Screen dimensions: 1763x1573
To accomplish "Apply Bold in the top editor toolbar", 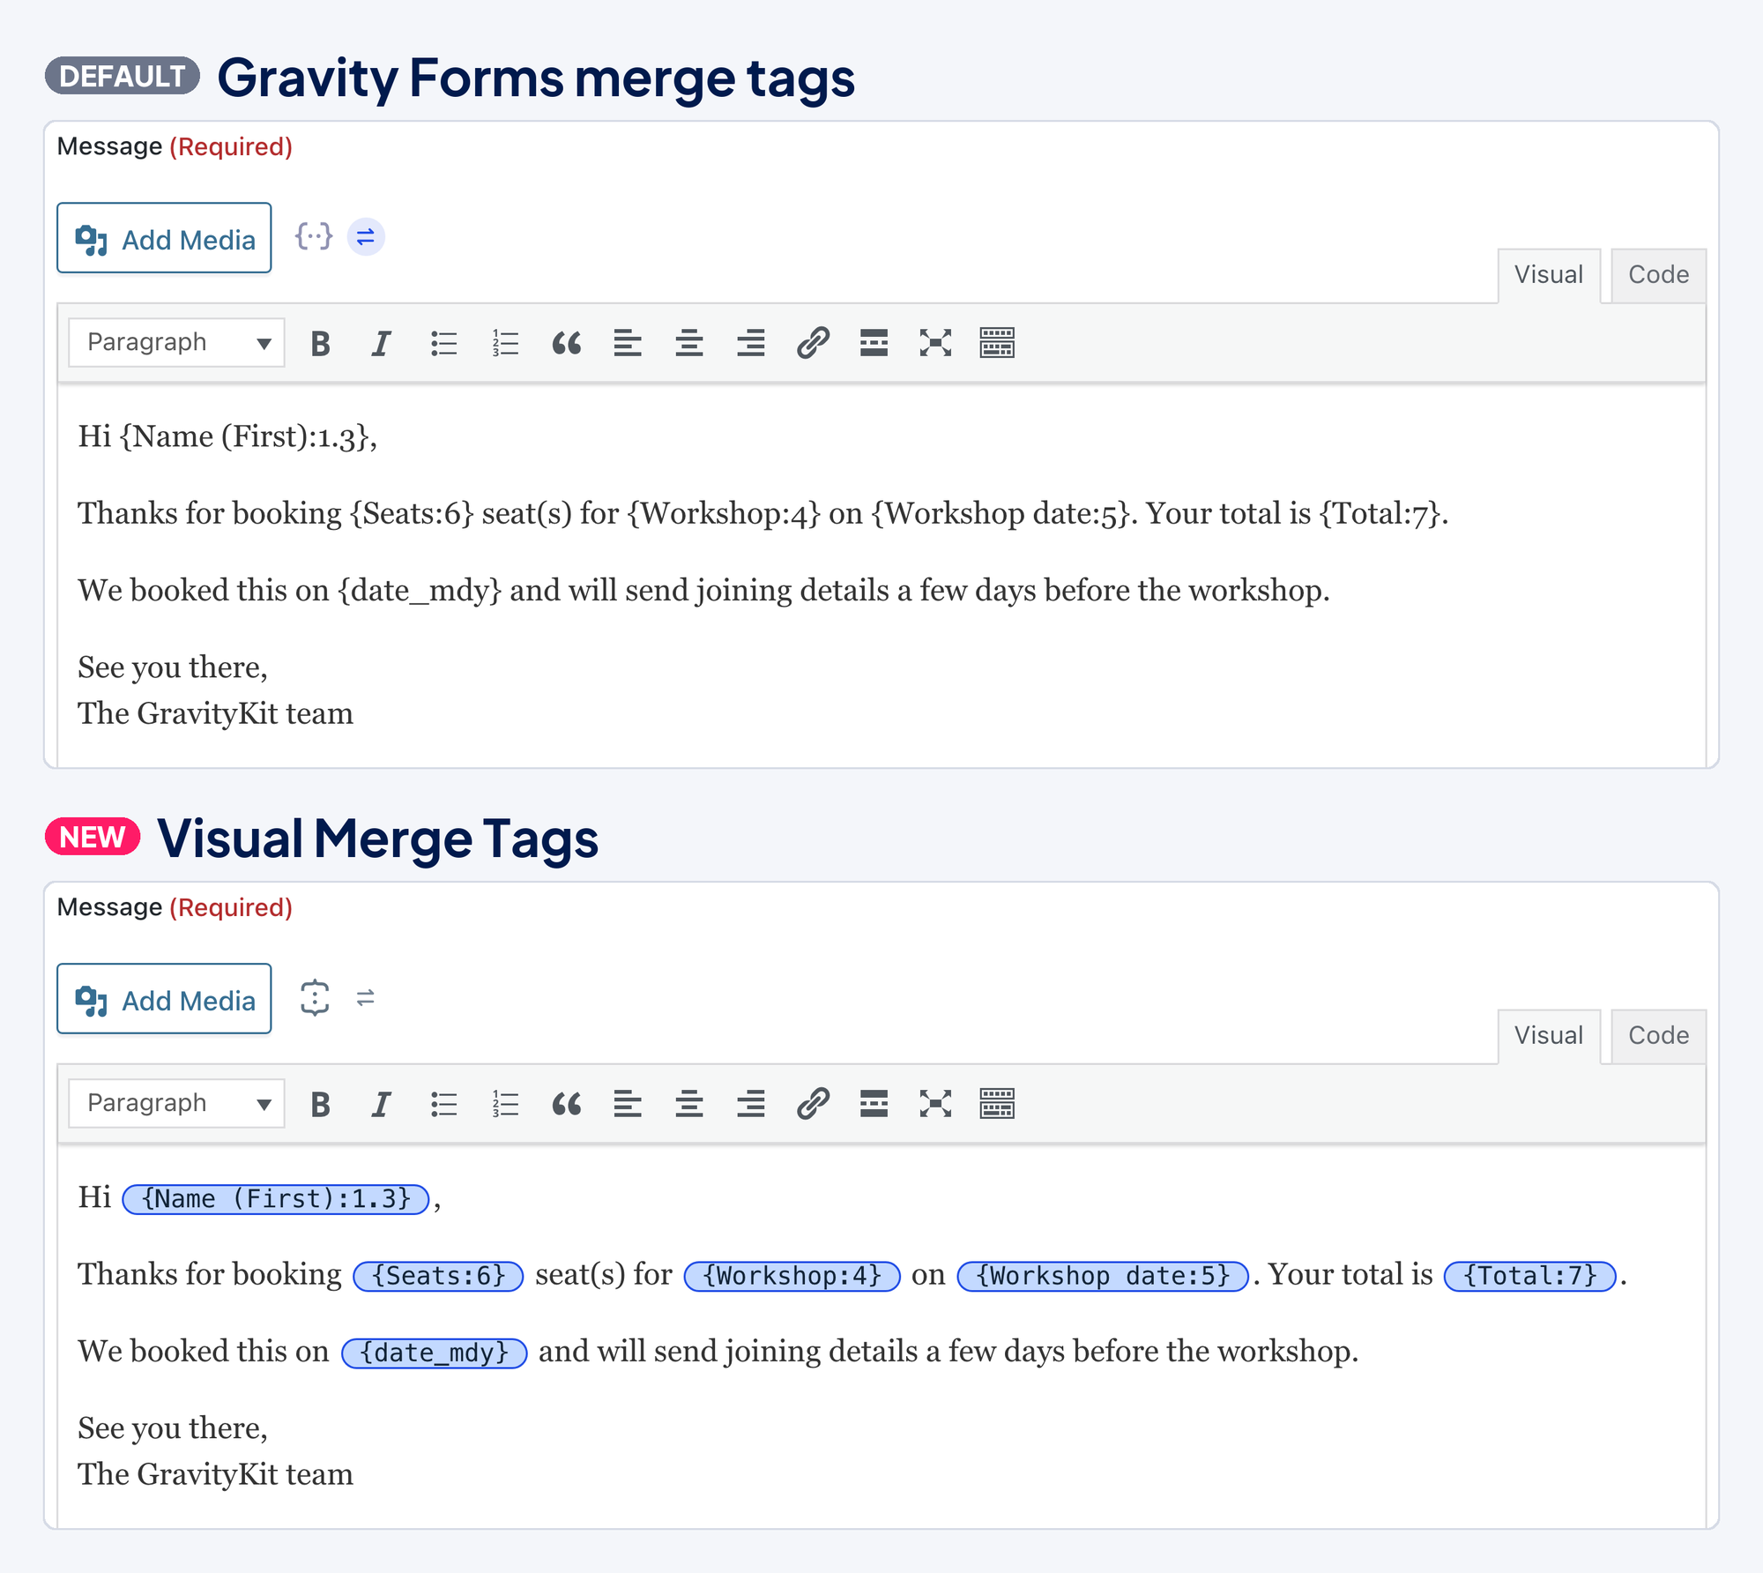I will pos(321,343).
